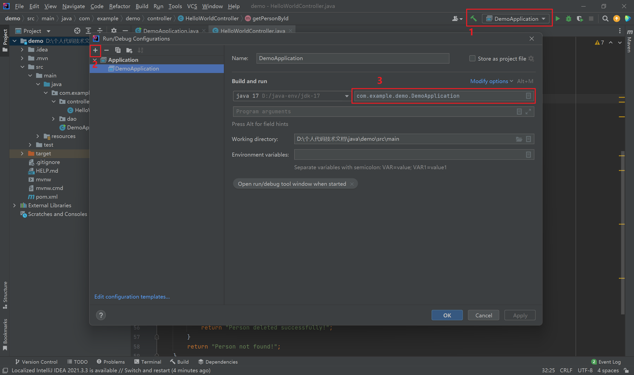Remove the 'Open run/debug tool window' chip

tap(352, 184)
